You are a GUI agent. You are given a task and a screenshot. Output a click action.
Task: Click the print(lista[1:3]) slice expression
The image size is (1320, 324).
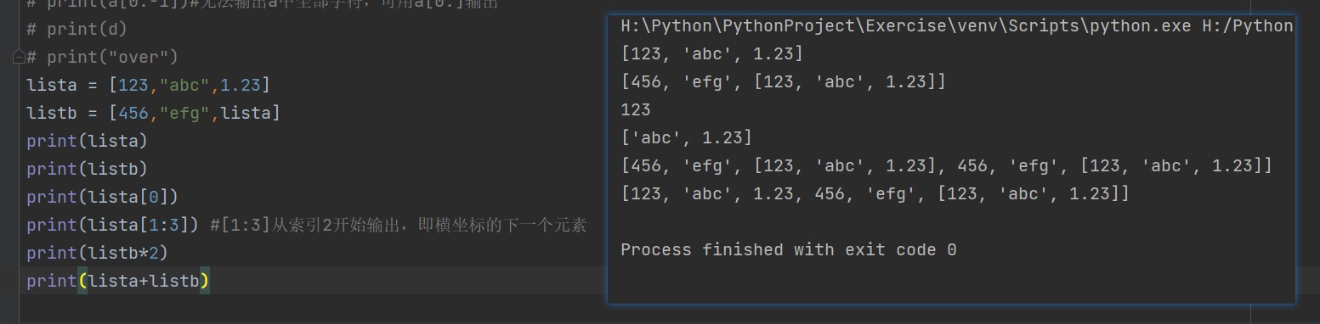tap(112, 225)
